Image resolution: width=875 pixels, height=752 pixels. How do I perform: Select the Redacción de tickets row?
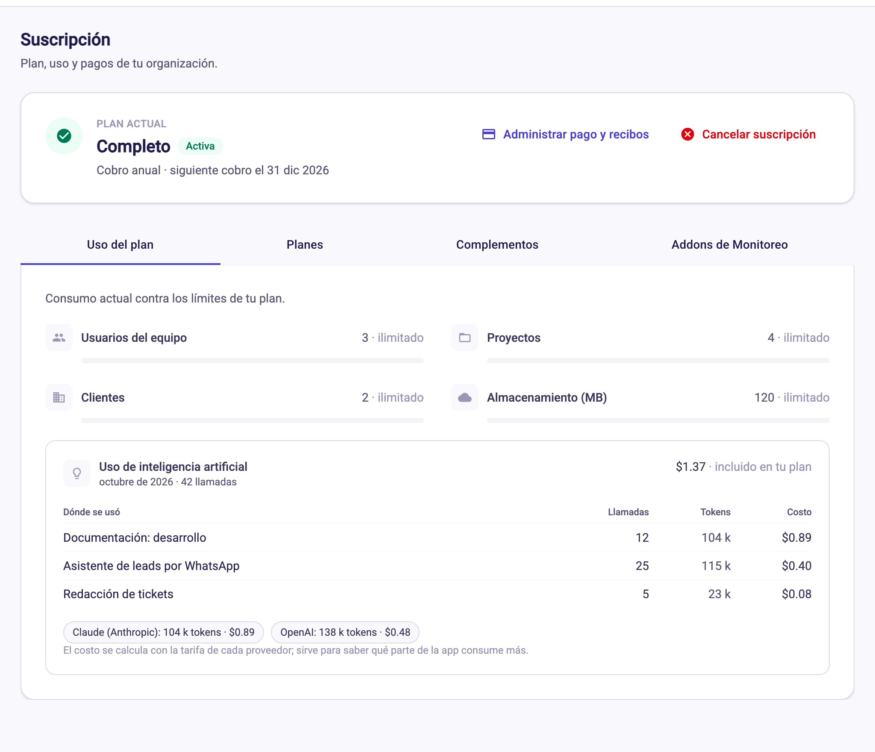tap(437, 594)
